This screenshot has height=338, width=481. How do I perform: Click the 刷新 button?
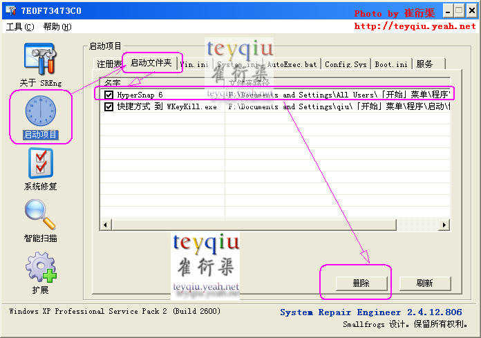click(424, 283)
